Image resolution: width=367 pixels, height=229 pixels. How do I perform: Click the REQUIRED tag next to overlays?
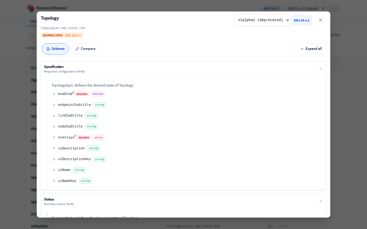pyautogui.click(x=84, y=138)
